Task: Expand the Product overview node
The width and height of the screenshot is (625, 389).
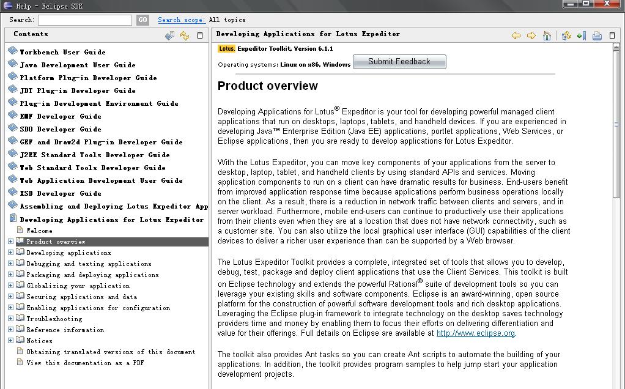Action: tap(10, 242)
